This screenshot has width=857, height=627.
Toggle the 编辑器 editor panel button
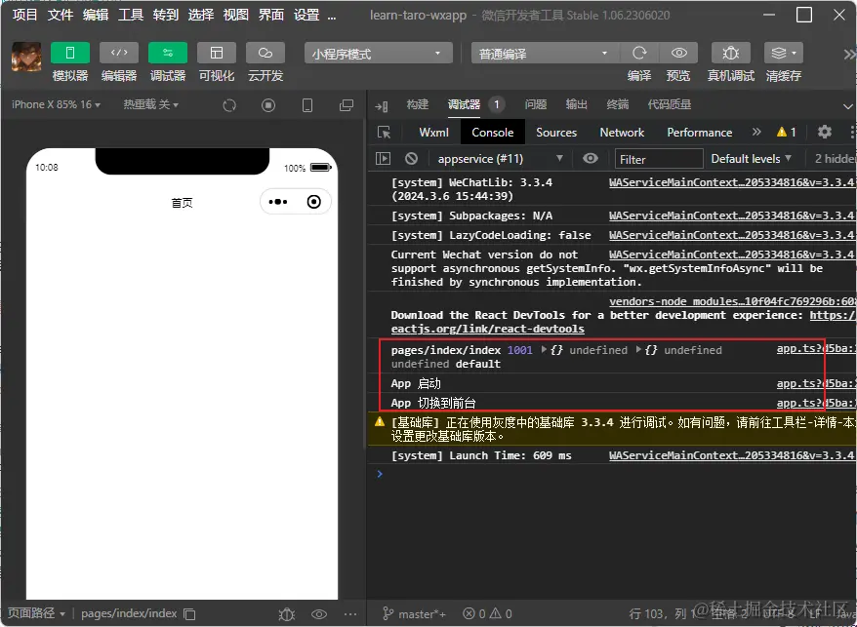[119, 53]
